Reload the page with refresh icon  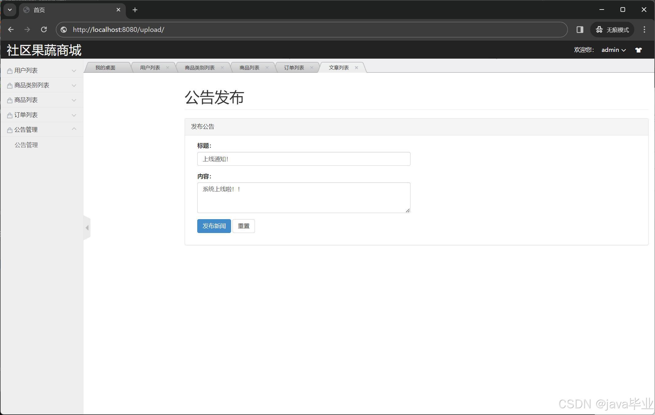click(x=44, y=29)
